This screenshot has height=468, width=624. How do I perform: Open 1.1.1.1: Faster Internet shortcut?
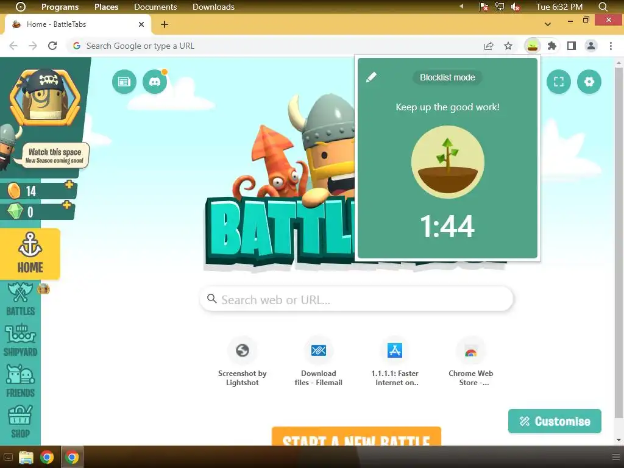click(395, 363)
